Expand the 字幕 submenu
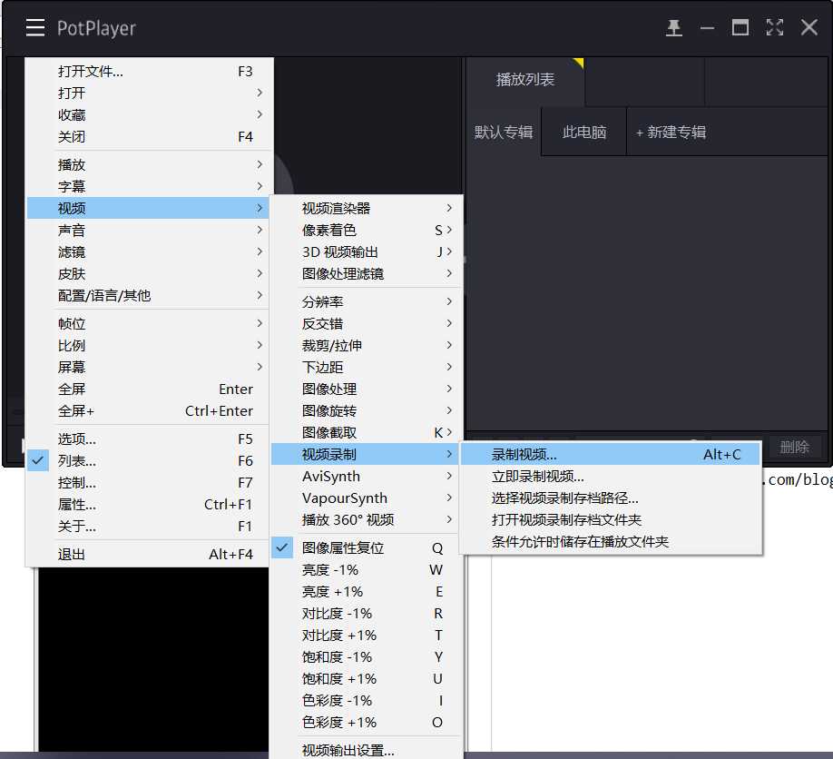Viewport: 833px width, 759px height. click(148, 186)
